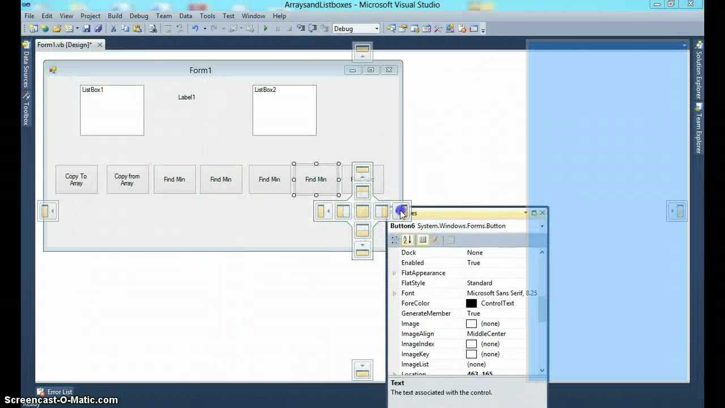The width and height of the screenshot is (725, 408).
Task: Click the Image property white swatch
Action: (471, 324)
